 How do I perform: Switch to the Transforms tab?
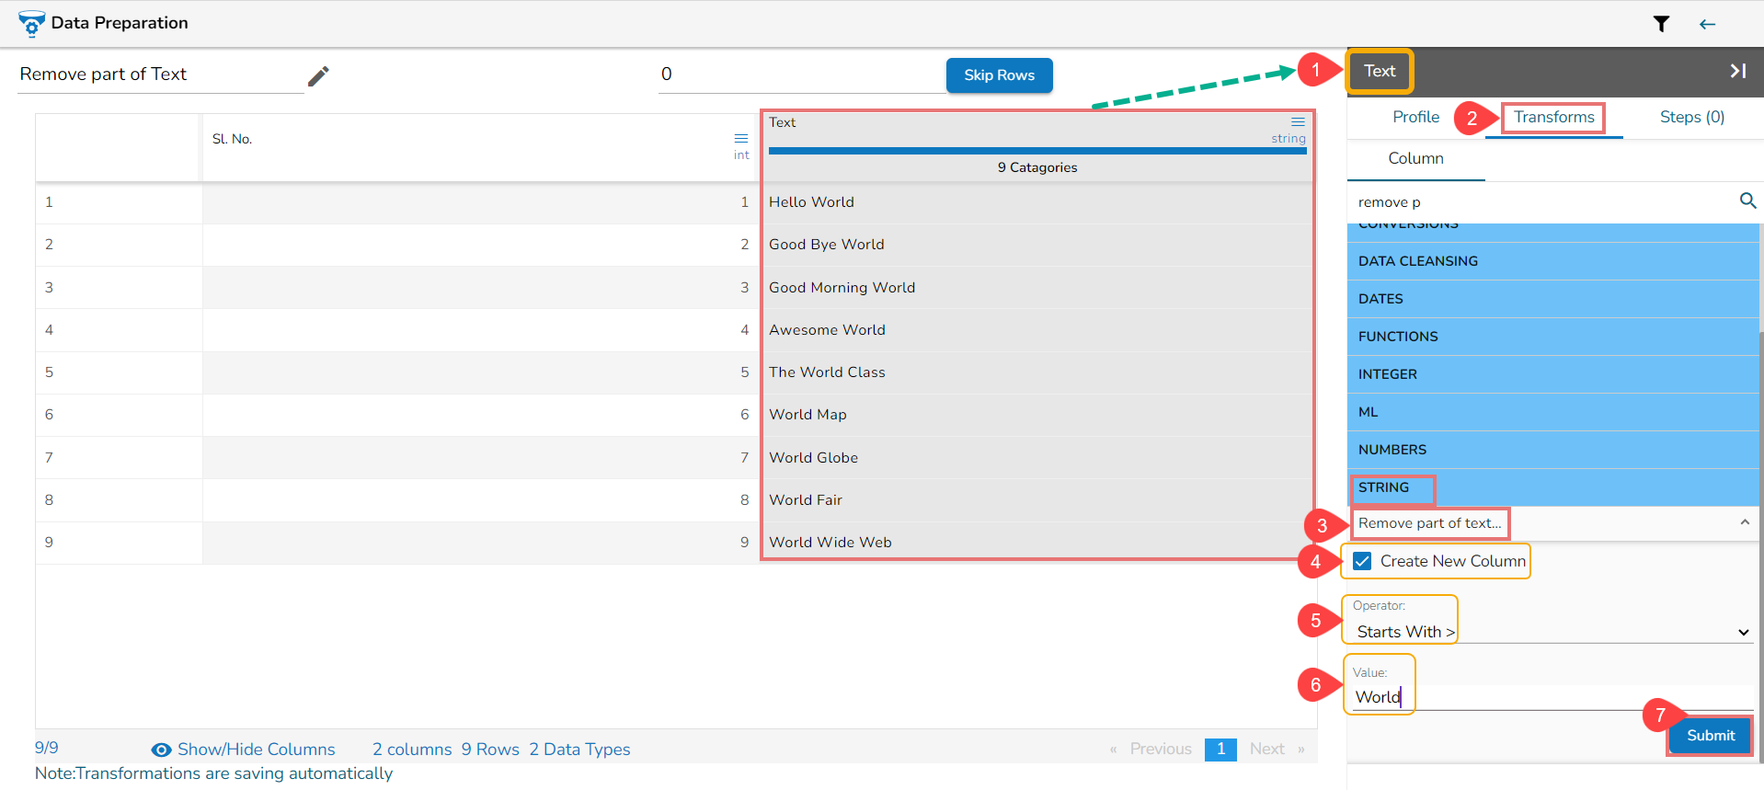[1554, 117]
